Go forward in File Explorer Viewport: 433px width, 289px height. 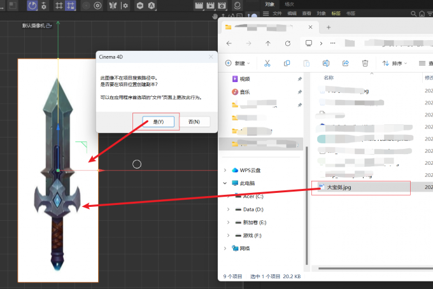point(248,43)
